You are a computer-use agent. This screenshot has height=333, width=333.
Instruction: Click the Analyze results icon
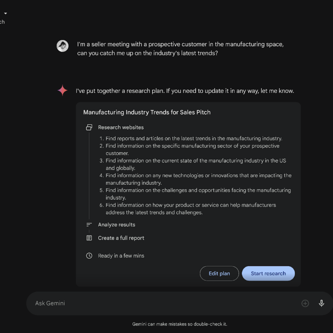point(89,224)
